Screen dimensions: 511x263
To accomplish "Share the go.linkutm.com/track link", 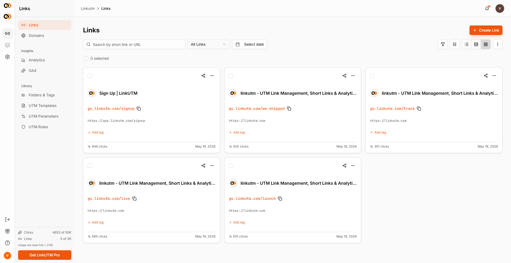I will [x=486, y=76].
